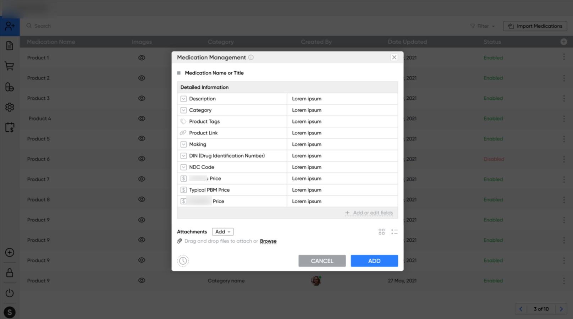Sort by the Category column header
Image resolution: width=573 pixels, height=319 pixels.
[221, 42]
